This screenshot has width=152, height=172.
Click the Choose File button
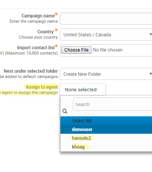[x=76, y=50]
